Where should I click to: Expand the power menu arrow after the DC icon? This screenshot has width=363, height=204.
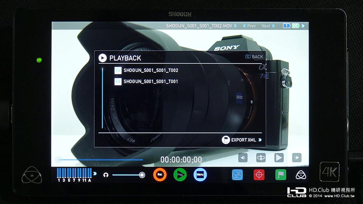[303, 26]
